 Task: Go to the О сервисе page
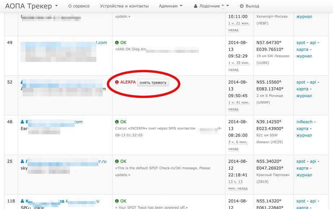79,6
